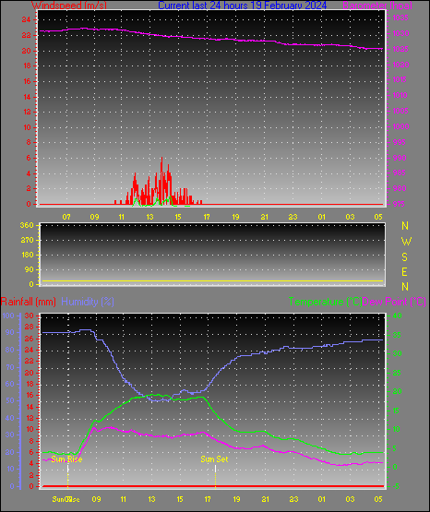Click the W compass label for wind direction
Viewport: 430px width, 512px height.
tap(406, 242)
